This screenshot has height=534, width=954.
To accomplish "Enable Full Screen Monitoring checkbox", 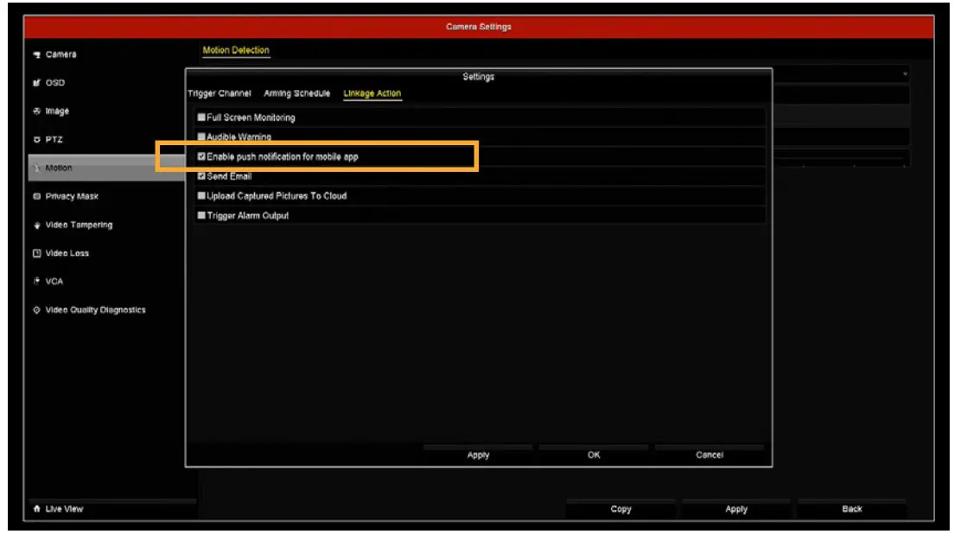I will pyautogui.click(x=201, y=118).
